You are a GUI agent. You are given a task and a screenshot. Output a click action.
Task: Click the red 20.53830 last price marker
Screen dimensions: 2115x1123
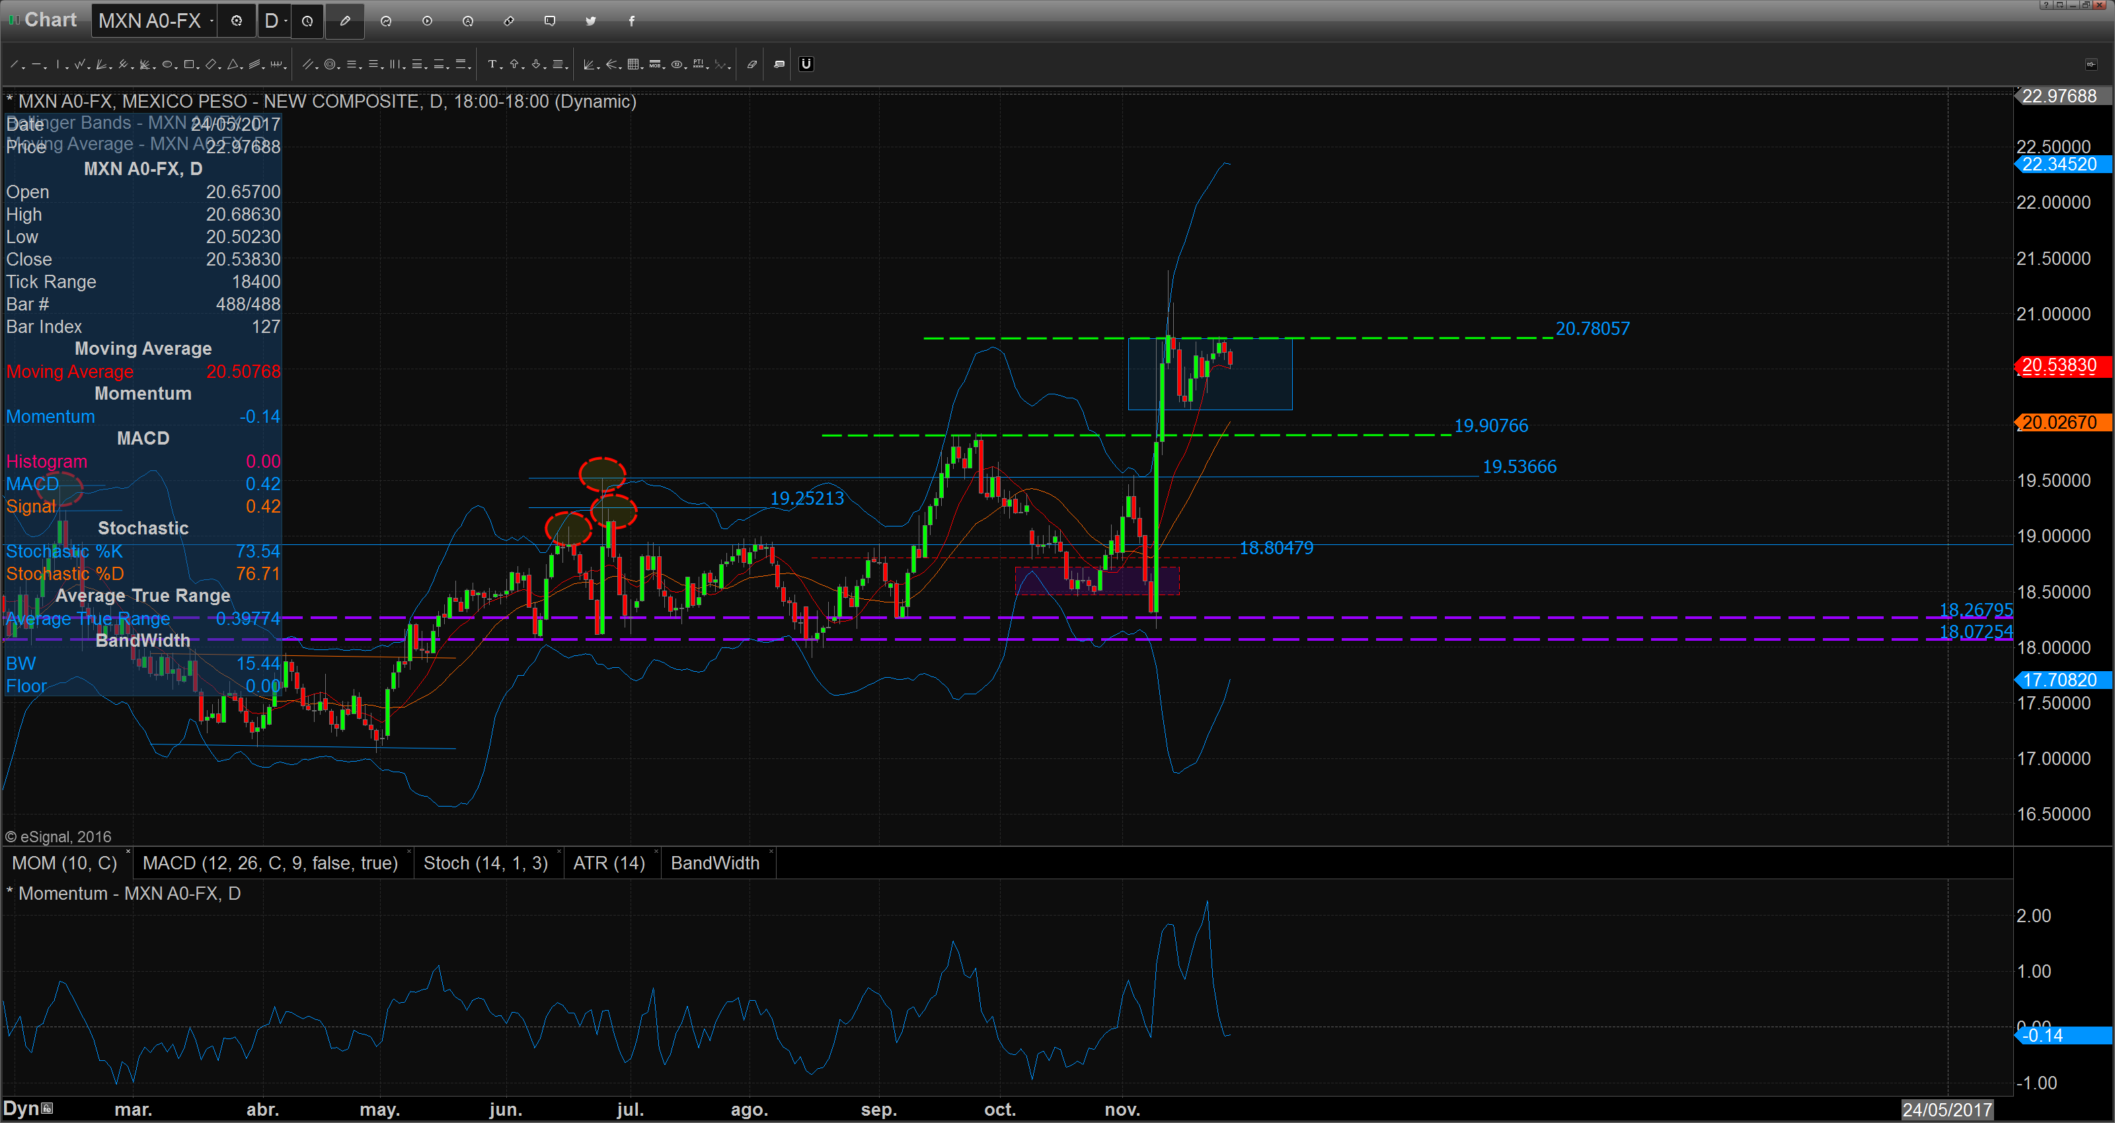2062,365
